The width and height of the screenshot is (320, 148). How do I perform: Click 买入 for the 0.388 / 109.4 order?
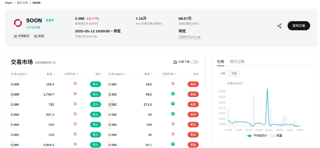tap(96, 84)
